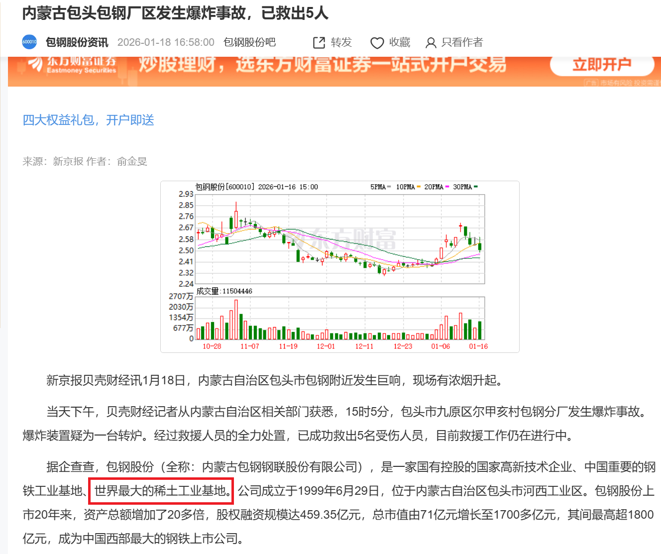Click the 20PMA legend label in chart
Screen dimensions: 661x554
(x=434, y=187)
